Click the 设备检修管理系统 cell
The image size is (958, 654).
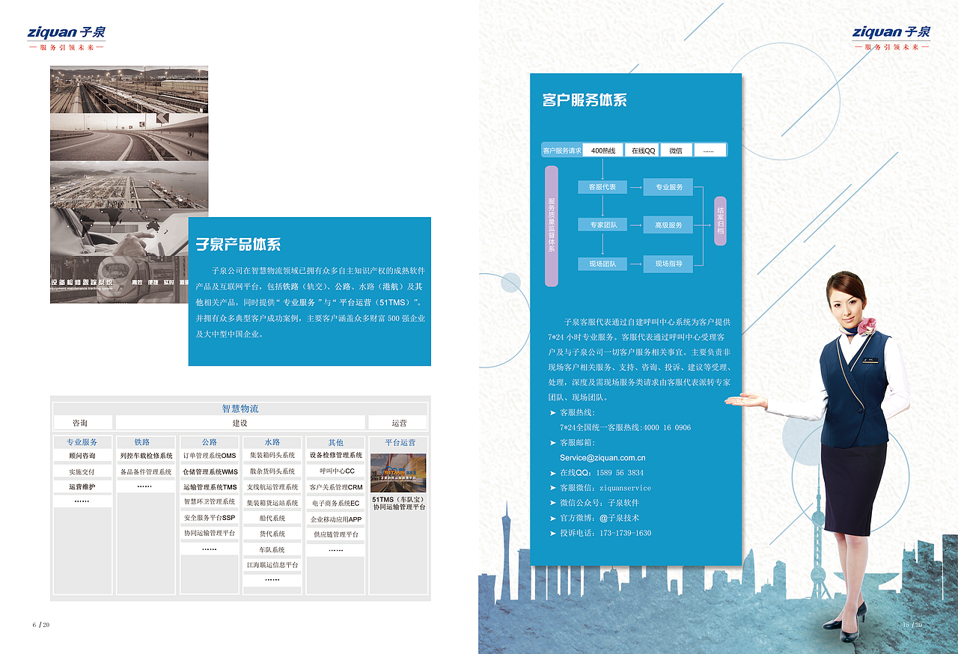click(x=336, y=456)
